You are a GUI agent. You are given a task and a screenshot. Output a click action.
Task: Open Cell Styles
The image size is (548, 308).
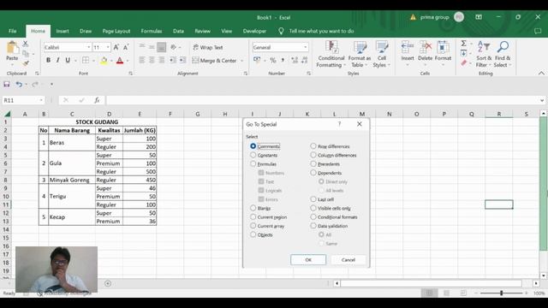[x=381, y=54]
